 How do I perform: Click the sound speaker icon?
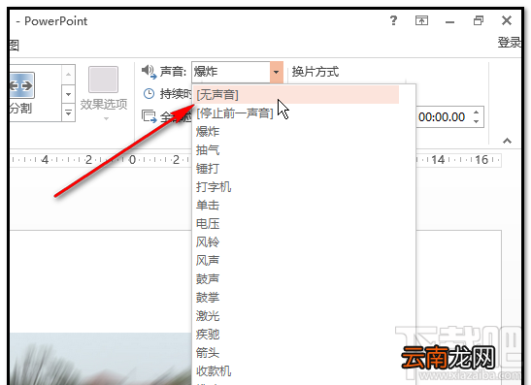149,72
